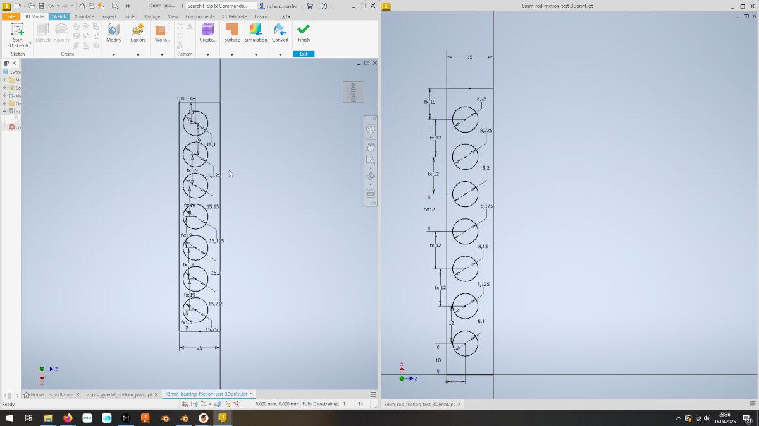The image size is (759, 426).
Task: Close the model browser panel
Action: (14, 63)
